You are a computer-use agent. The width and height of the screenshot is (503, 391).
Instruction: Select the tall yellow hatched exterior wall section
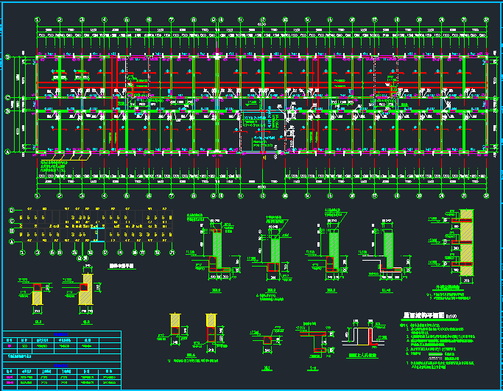[x=466, y=242]
